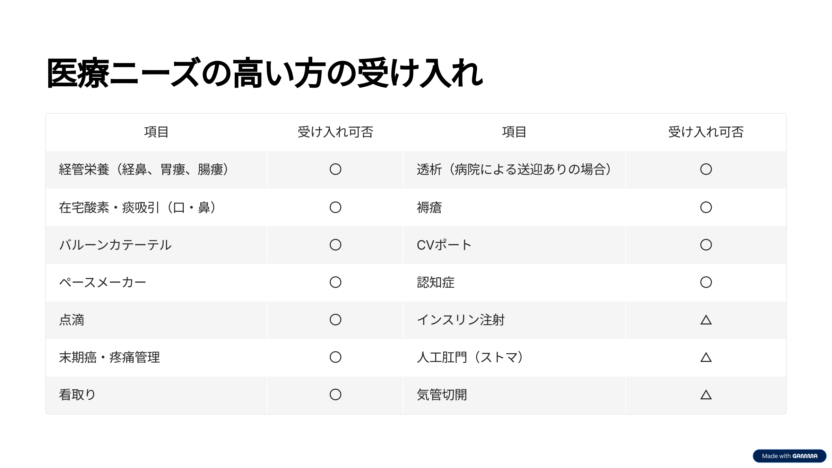Select the slide title 医療ニーズの高い方の受け入れ
Viewport: 832px width, 468px height.
point(265,73)
